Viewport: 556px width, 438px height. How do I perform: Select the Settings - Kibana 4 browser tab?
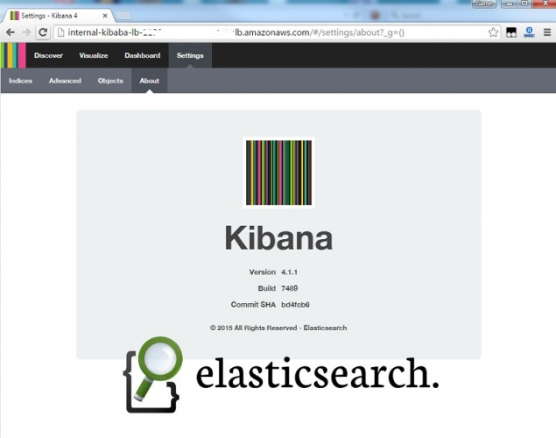pyautogui.click(x=59, y=16)
